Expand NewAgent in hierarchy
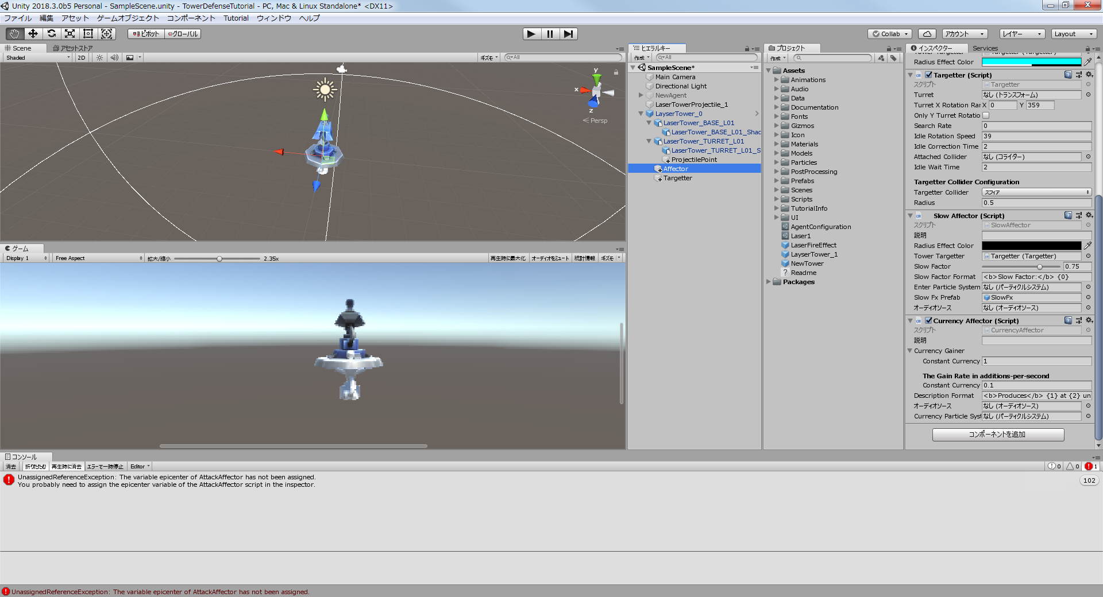 641,95
